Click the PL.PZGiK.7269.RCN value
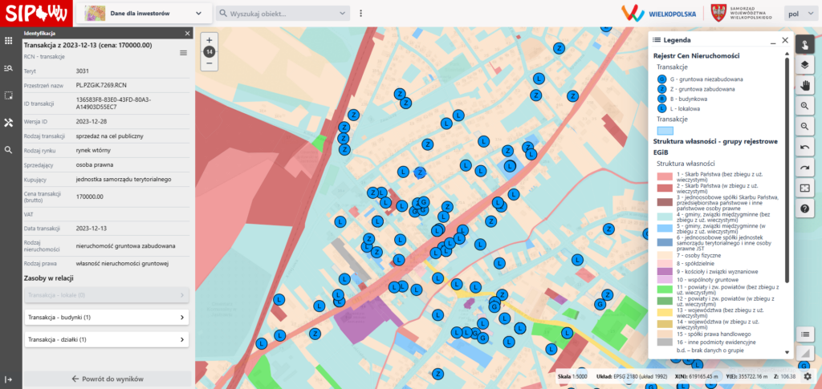Image resolution: width=822 pixels, height=389 pixels. tap(101, 85)
